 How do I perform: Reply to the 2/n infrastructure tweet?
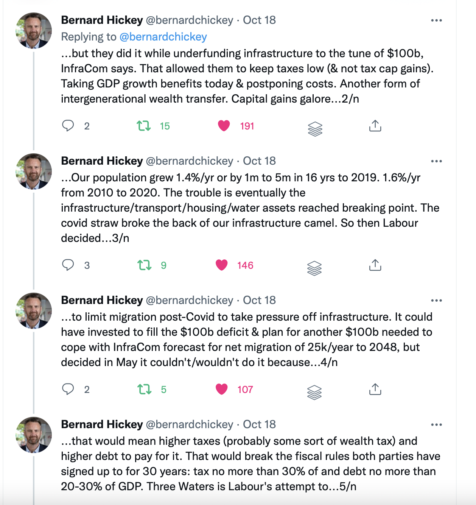[68, 126]
